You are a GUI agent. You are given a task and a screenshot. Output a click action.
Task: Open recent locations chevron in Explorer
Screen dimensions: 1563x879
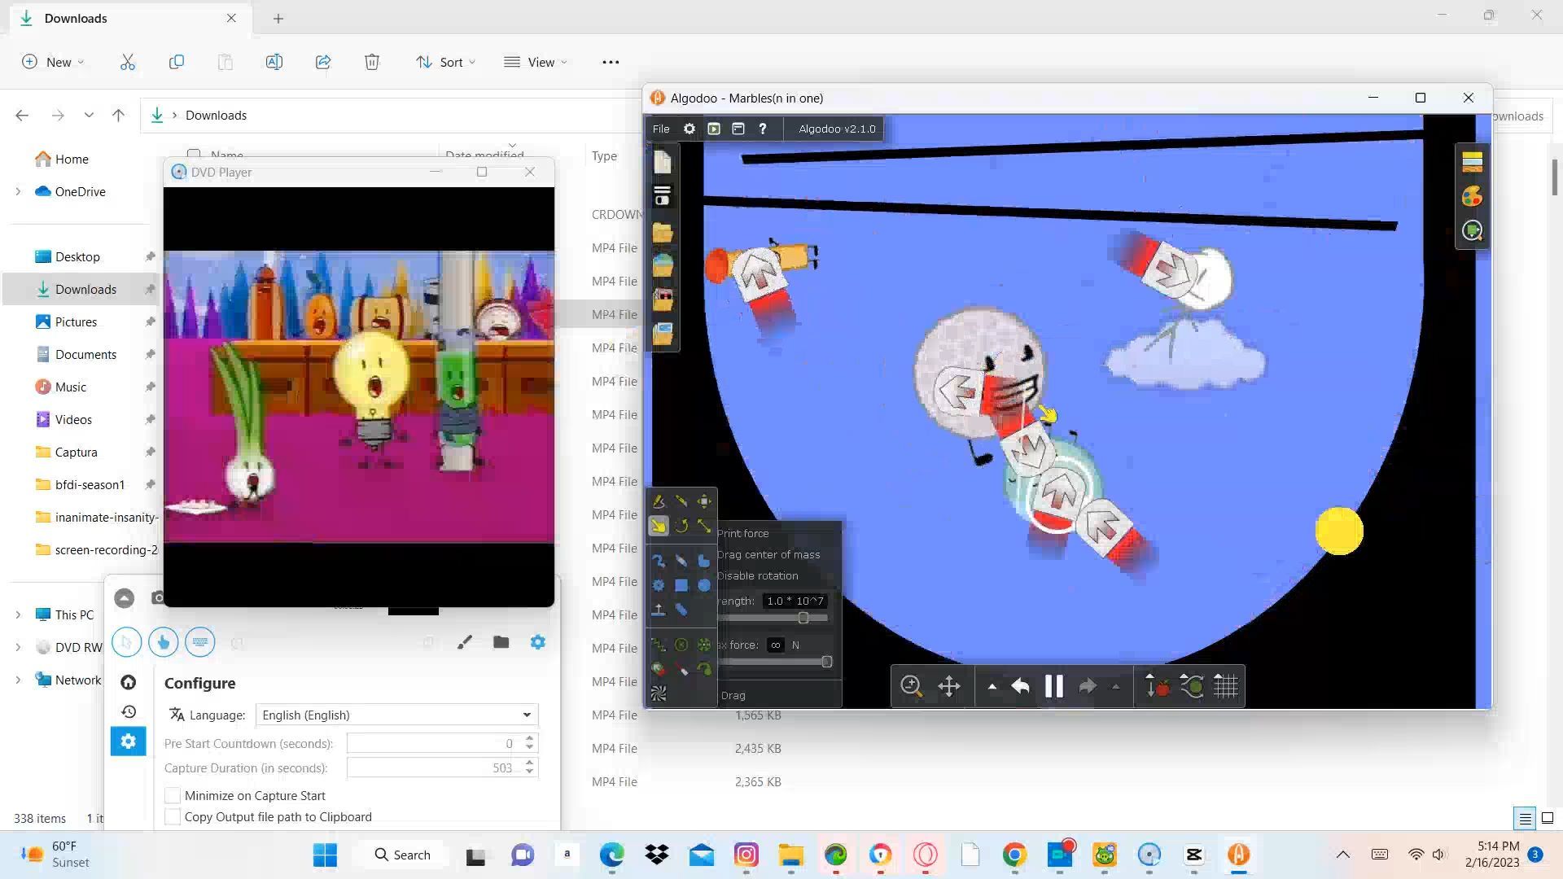[89, 116]
